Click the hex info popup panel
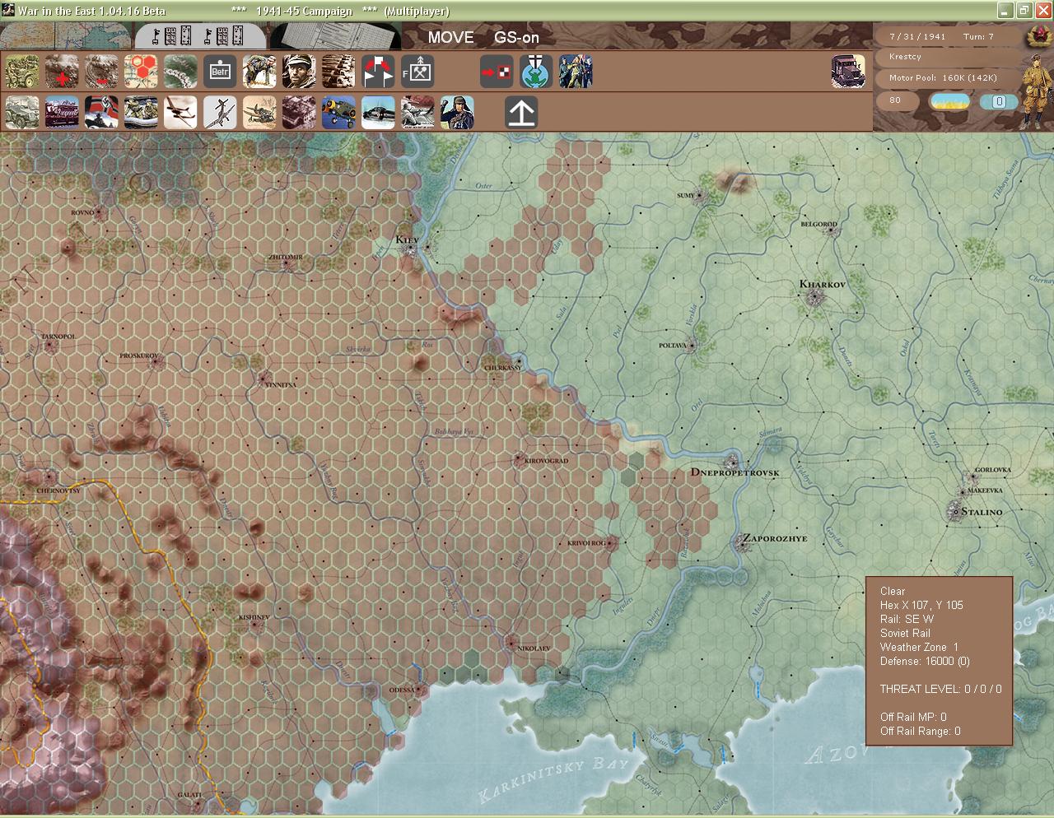The height and width of the screenshot is (818, 1054). click(x=939, y=661)
